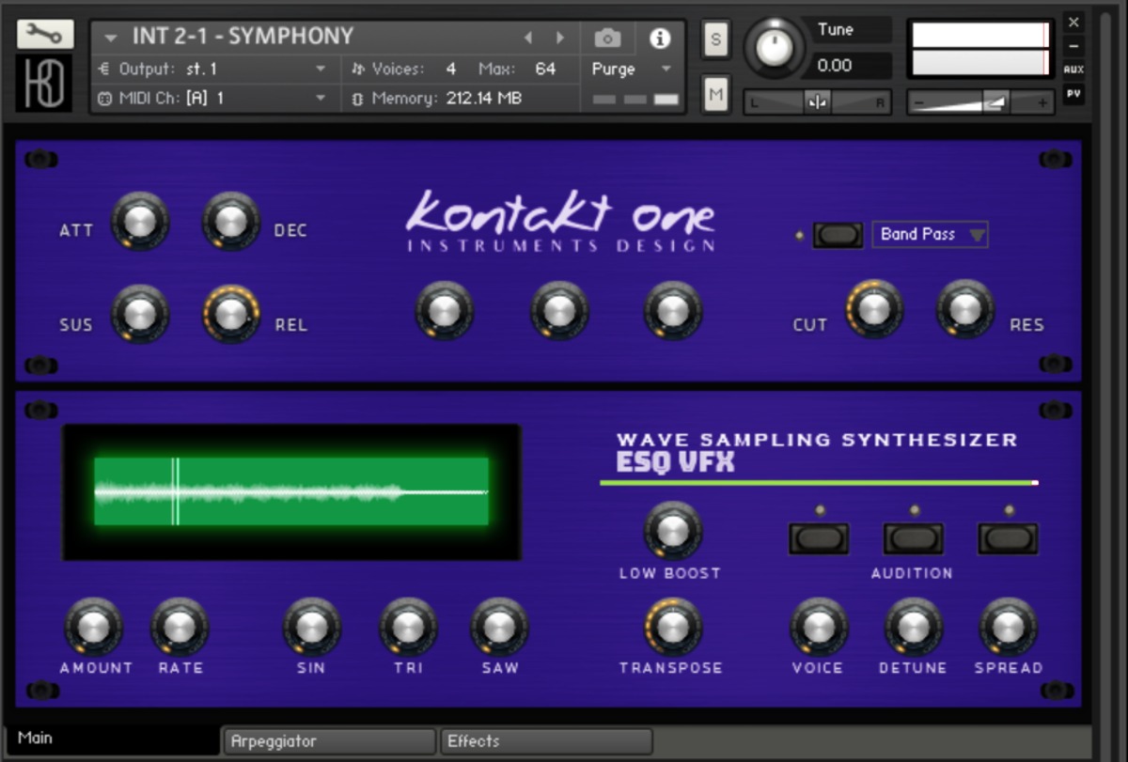1128x762 pixels.
Task: Open the instrument name dropdown arrow
Action: click(x=111, y=38)
